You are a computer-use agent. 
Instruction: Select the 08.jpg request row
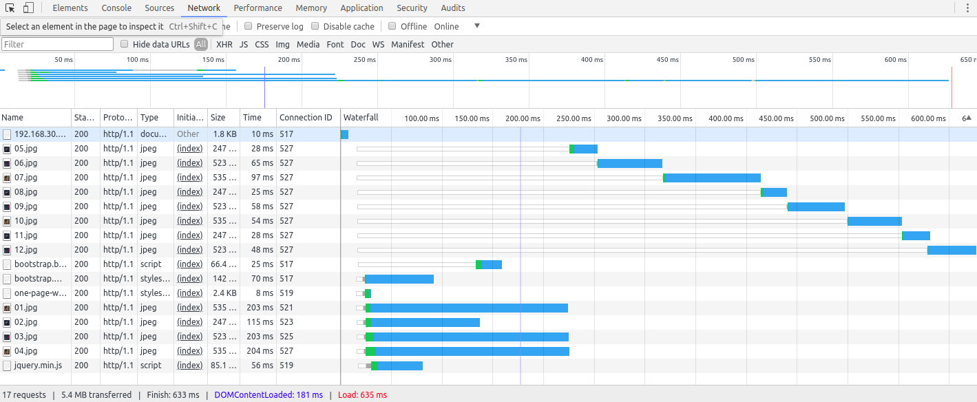(488, 192)
